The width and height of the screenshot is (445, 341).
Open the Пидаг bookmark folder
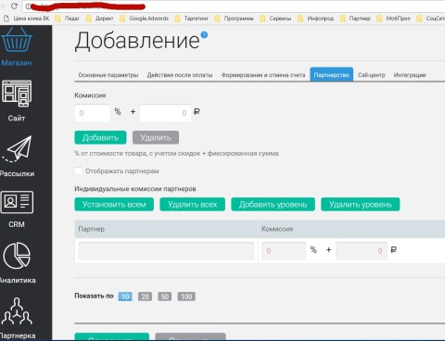[68, 19]
